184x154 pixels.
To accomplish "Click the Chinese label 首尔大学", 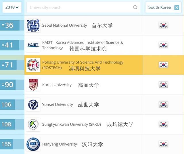I will coord(102,26).
